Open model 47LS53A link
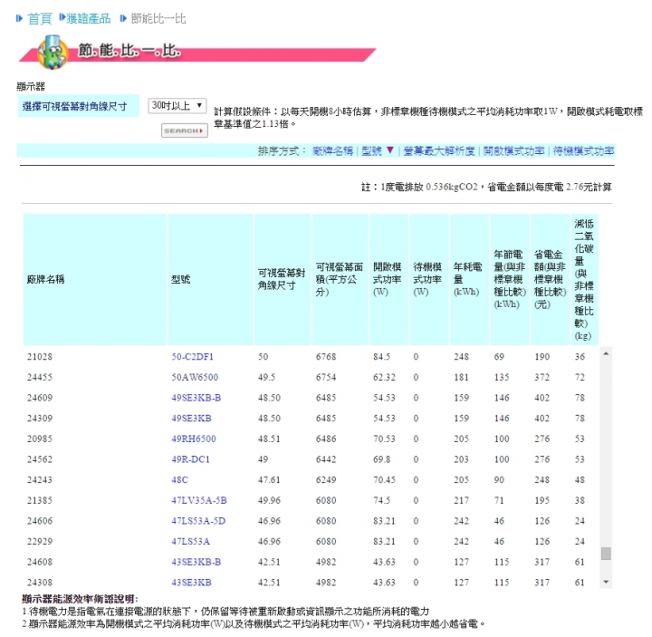Screen dimensions: 652x637 190,541
